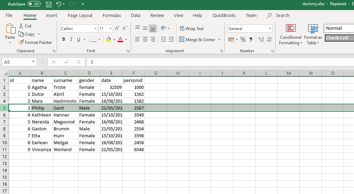This screenshot has height=194, width=354.
Task: Toggle the AutoSave switch
Action: 34,4
